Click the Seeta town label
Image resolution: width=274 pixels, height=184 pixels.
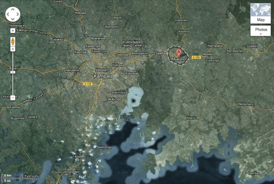(x=160, y=53)
